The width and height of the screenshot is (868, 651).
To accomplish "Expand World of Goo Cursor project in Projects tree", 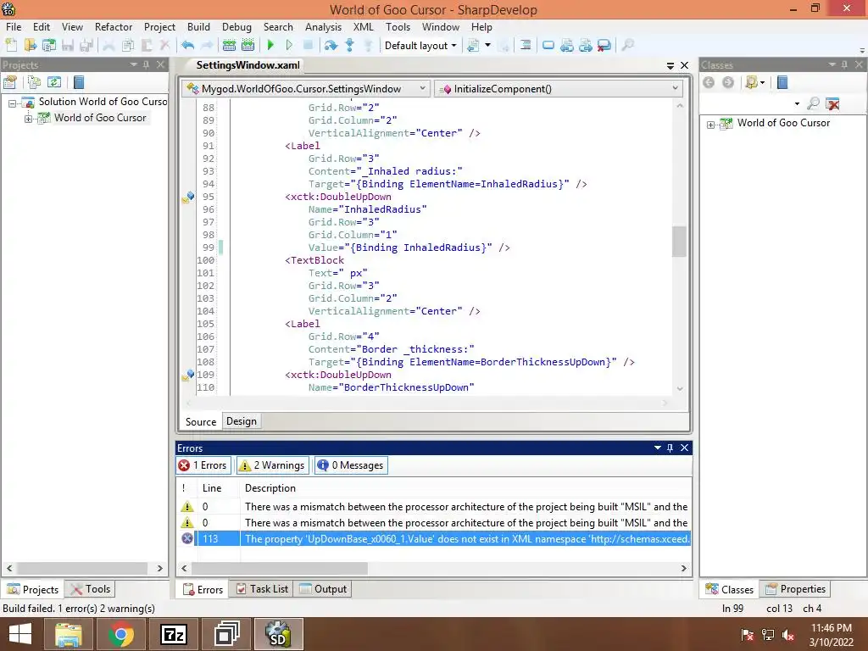I will click(x=28, y=119).
